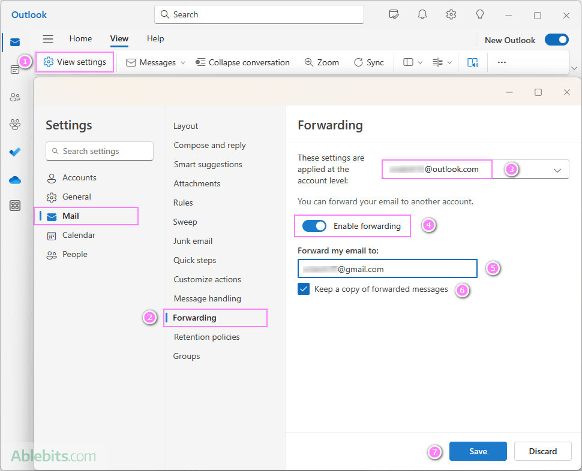
Task: Disable the Enable forwarding switch
Action: [314, 226]
